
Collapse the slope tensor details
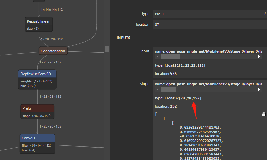[265, 84]
